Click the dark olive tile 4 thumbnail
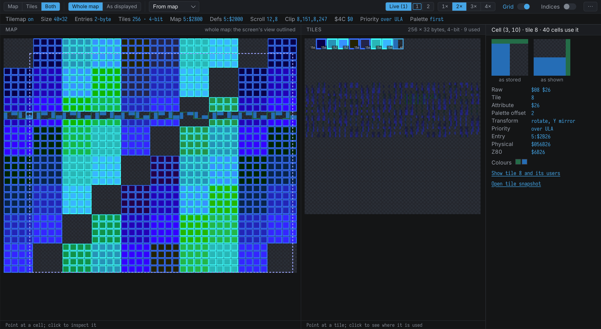Image resolution: width=601 pixels, height=329 pixels. tap(354, 44)
